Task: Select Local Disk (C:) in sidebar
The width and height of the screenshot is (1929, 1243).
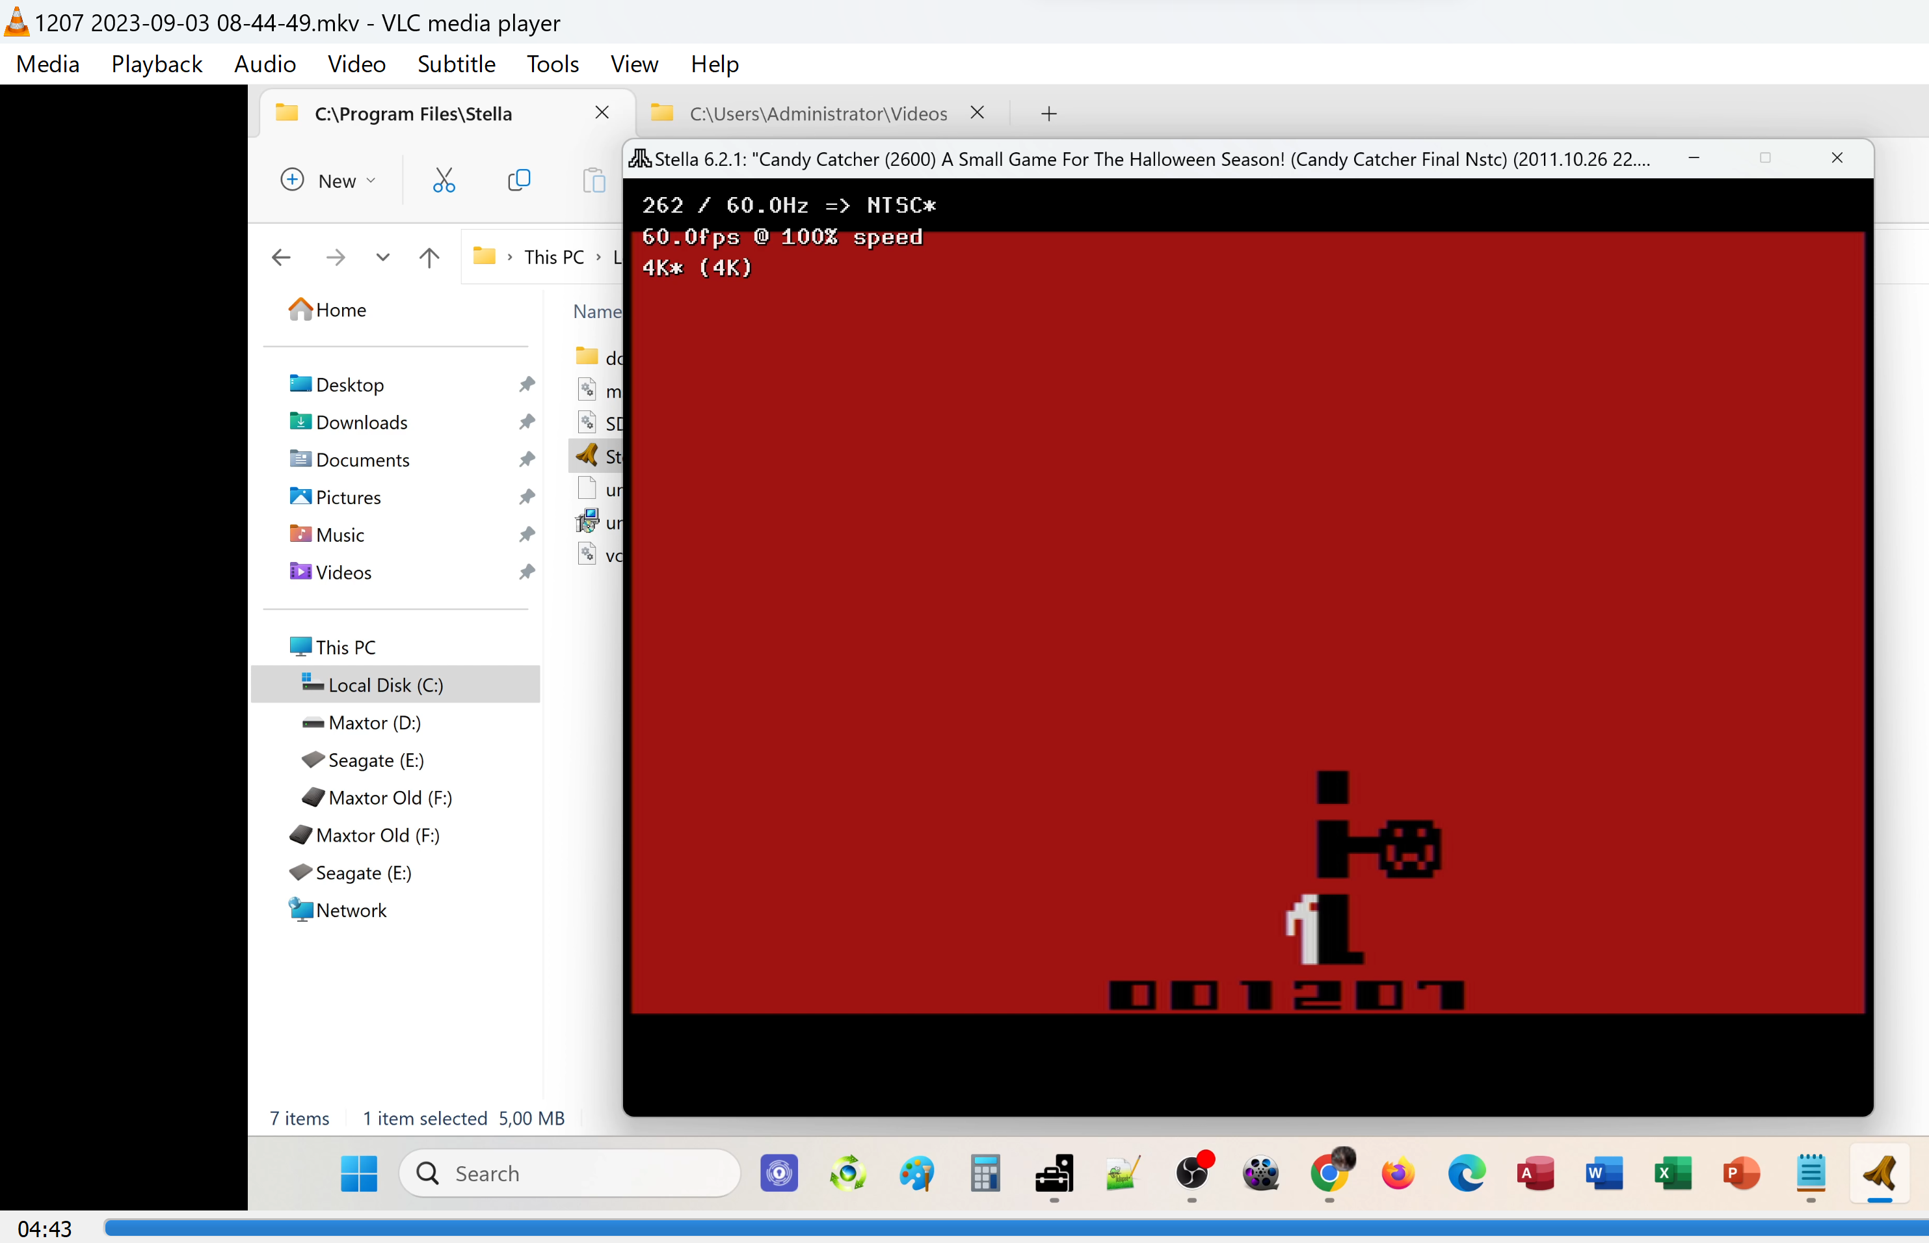Action: click(385, 684)
